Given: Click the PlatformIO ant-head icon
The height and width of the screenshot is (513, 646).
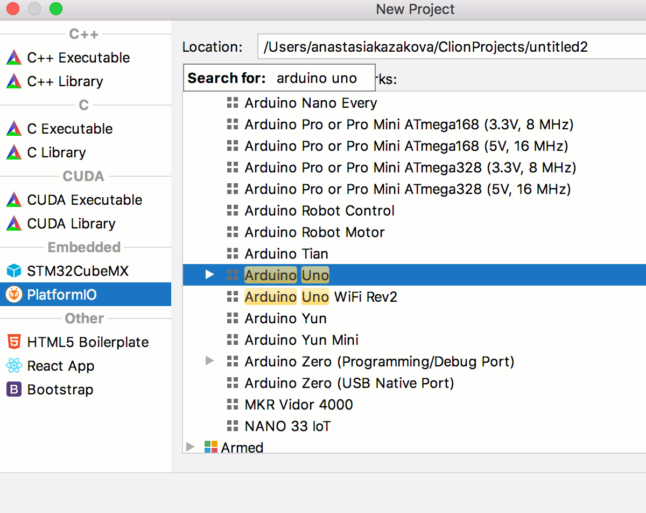Looking at the screenshot, I should pos(14,295).
